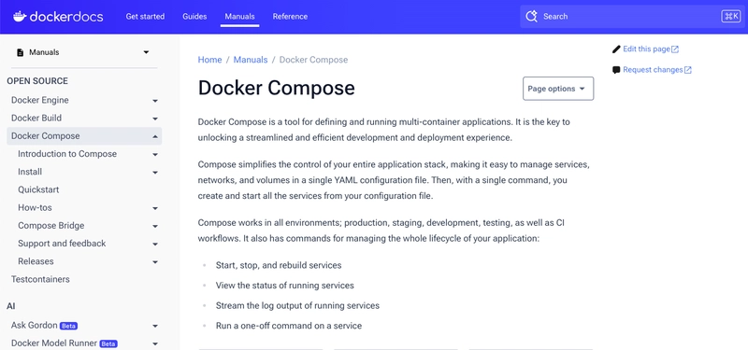Click the external-link icon after Edit this page
The width and height of the screenshot is (748, 350).
click(x=675, y=49)
